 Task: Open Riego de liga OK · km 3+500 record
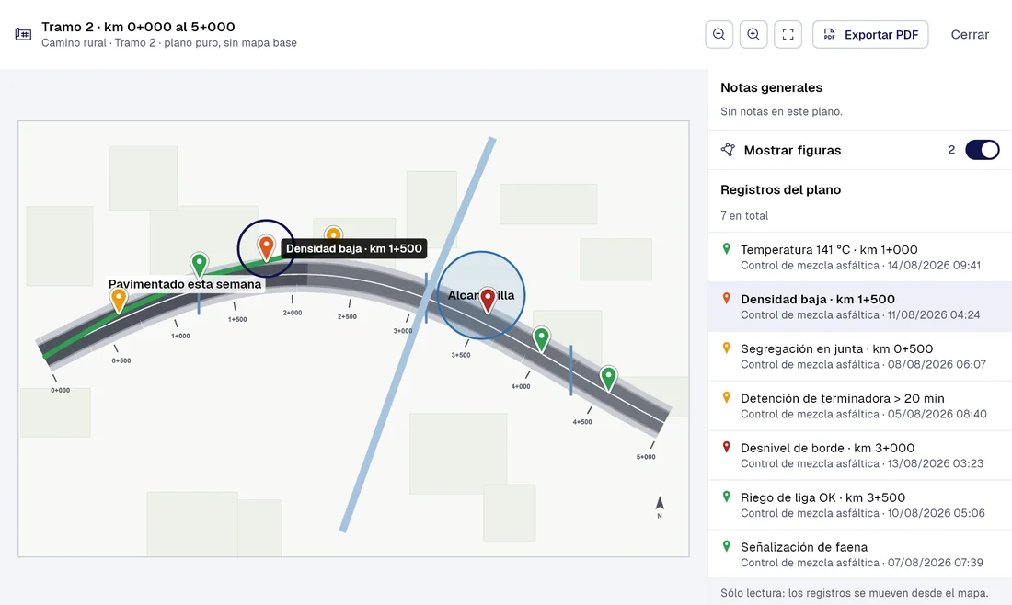click(x=859, y=505)
